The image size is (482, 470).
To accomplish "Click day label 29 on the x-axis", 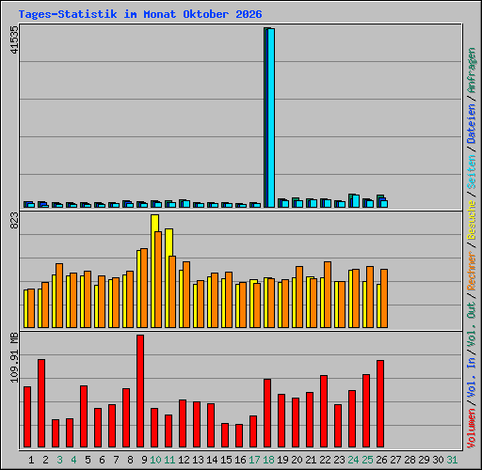I will pos(424,460).
